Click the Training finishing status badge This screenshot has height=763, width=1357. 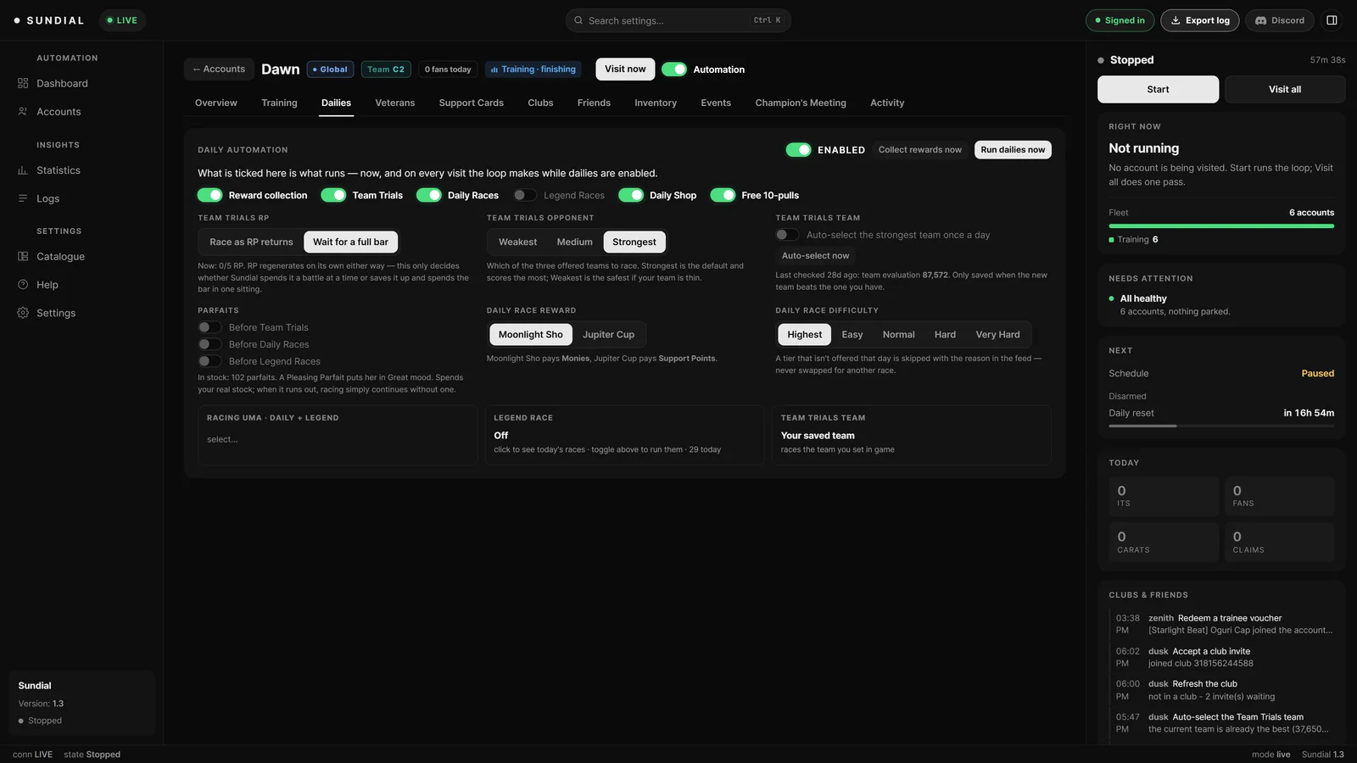(x=533, y=70)
